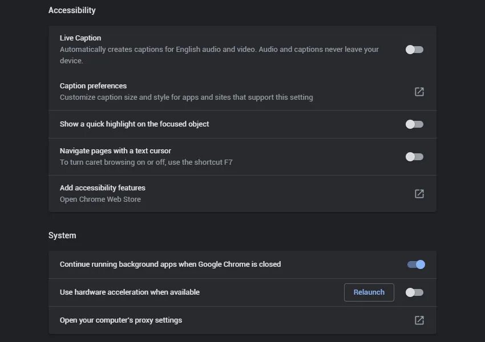485x342 pixels.
Task: Select the Caption preferences title text
Action: (93, 86)
